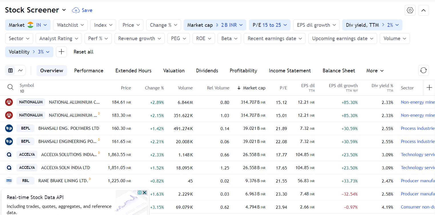Open the Sector filter dropdown
This screenshot has width=435, height=215.
point(19,38)
